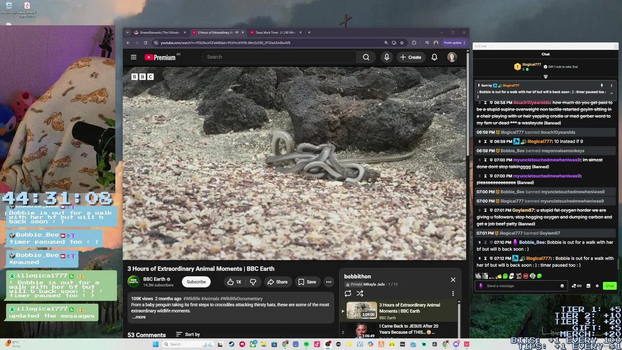Click the Windows taskbar Search box

(x=189, y=344)
